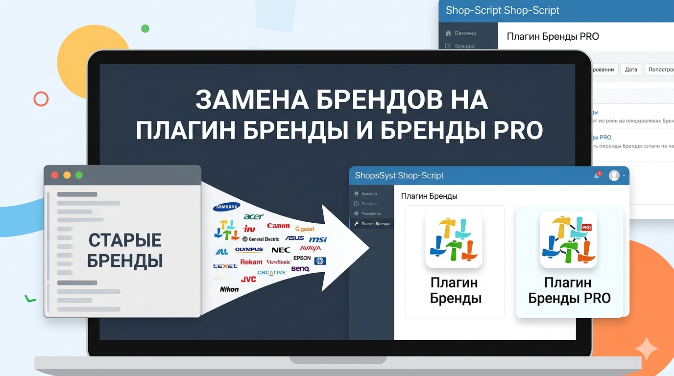The image size is (674, 376).
Task: Click the ЗАМЕНА БРЕНДОВ НА headline
Action: (342, 100)
